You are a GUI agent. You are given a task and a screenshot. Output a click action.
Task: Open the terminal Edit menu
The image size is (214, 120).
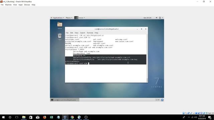pos(72,33)
